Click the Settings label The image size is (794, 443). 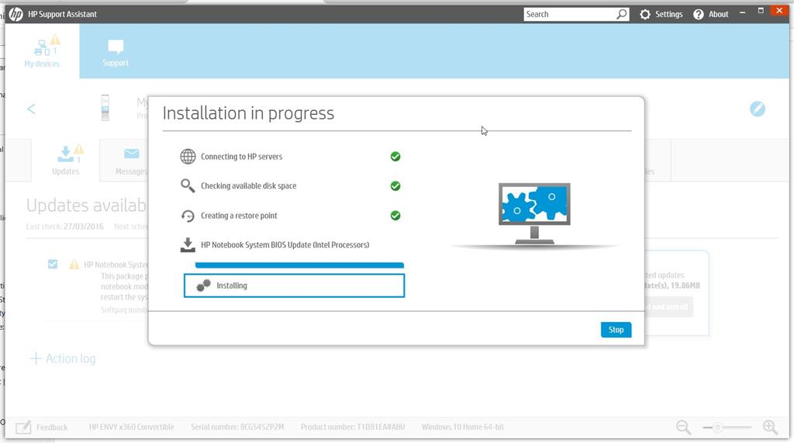[x=669, y=14]
